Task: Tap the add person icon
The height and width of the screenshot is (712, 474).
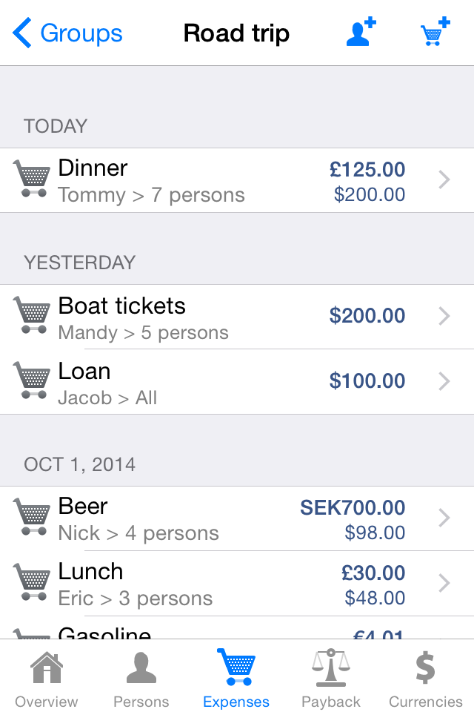Action: 361,32
